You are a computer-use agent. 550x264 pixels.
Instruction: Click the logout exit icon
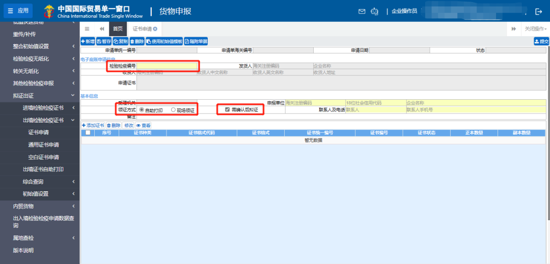point(539,12)
